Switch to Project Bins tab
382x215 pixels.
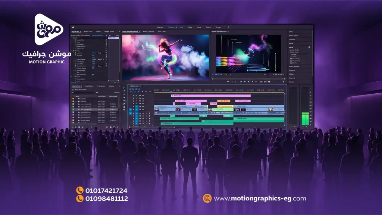(x=89, y=86)
